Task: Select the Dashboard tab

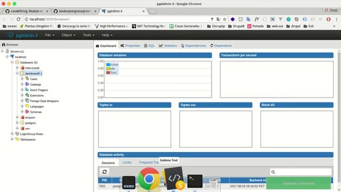Action: [106, 46]
